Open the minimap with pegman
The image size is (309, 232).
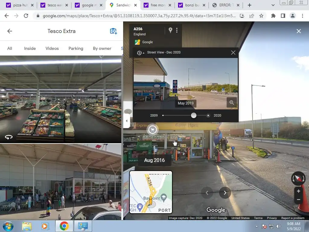point(151,192)
